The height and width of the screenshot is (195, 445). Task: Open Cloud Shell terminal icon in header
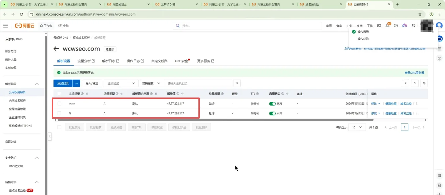[x=379, y=26]
